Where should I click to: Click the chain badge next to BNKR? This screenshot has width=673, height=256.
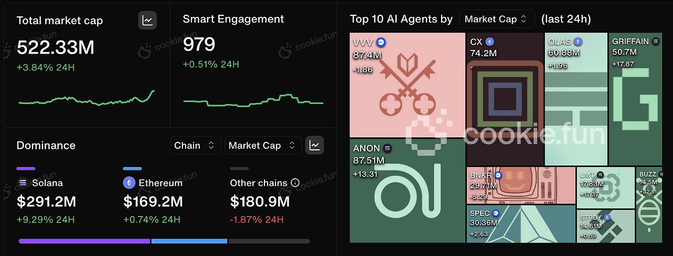click(498, 175)
